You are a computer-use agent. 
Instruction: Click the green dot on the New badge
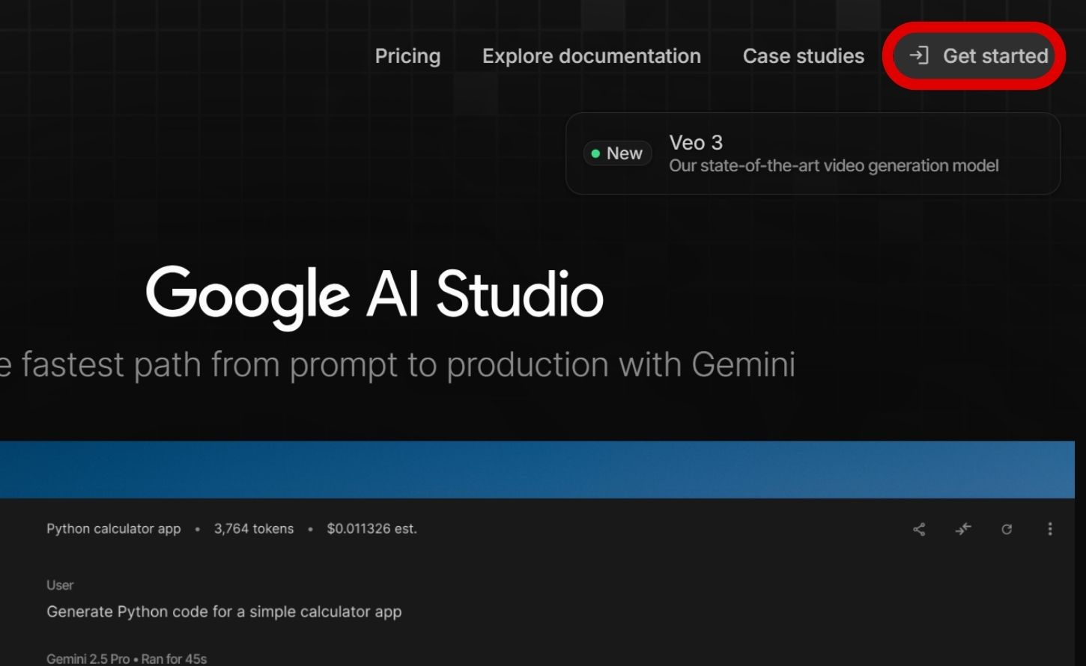595,153
